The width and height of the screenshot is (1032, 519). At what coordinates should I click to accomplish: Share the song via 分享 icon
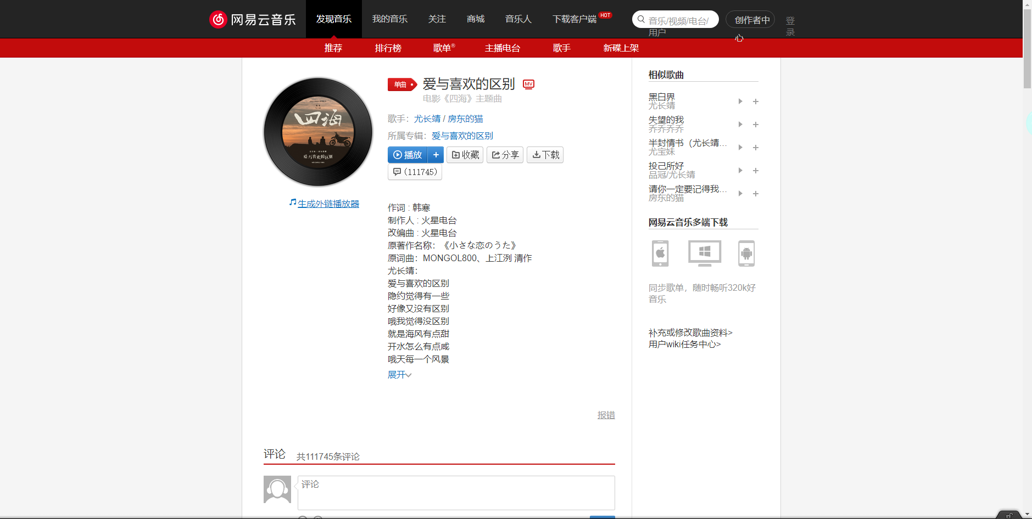click(504, 155)
